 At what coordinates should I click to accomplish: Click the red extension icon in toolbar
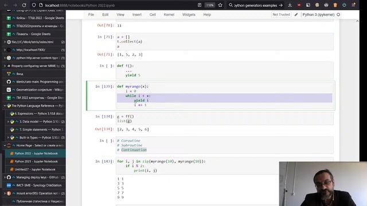299,5
